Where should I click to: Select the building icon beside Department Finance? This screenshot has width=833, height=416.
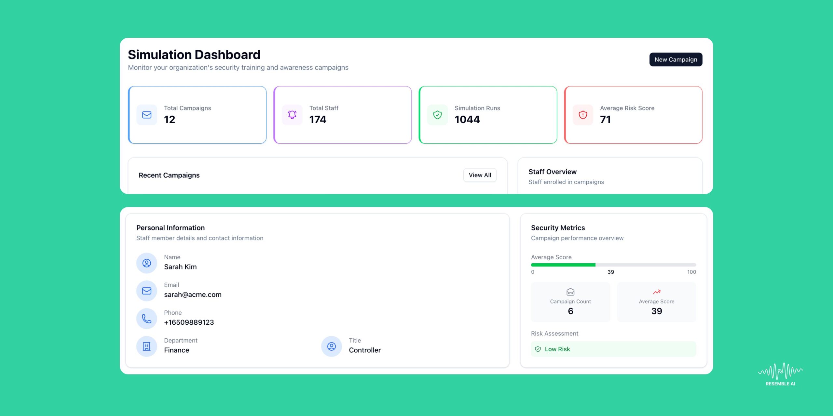(146, 346)
